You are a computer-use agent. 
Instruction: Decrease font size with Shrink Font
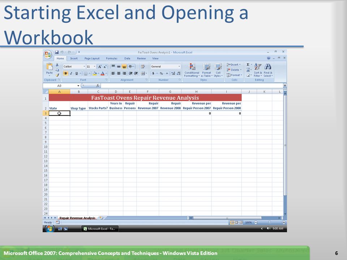point(105,66)
